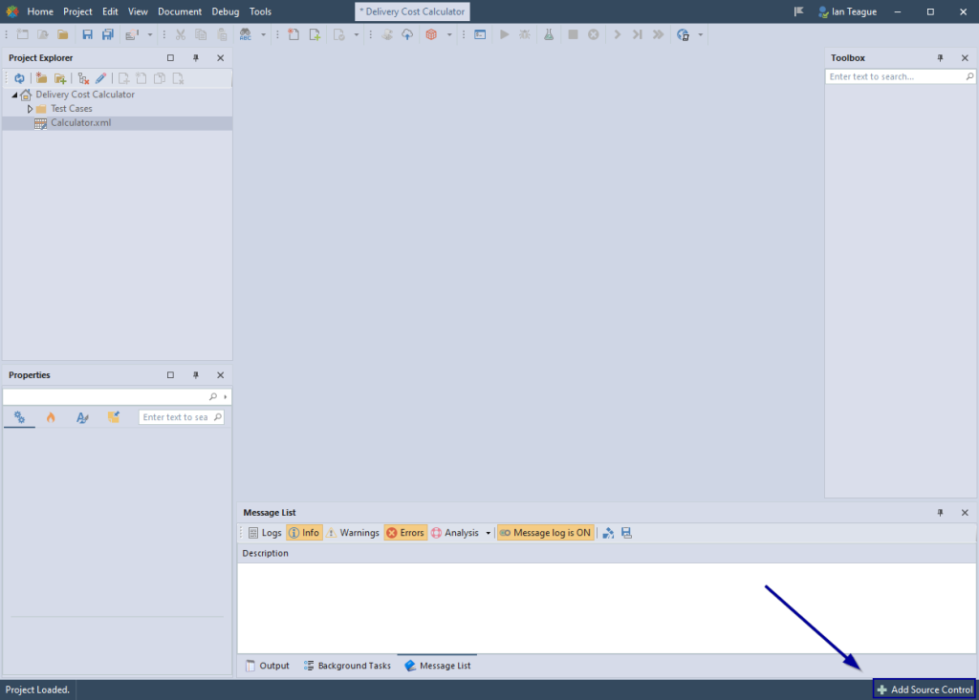
Task: Click the New Folder icon in Project Explorer
Action: (x=41, y=78)
